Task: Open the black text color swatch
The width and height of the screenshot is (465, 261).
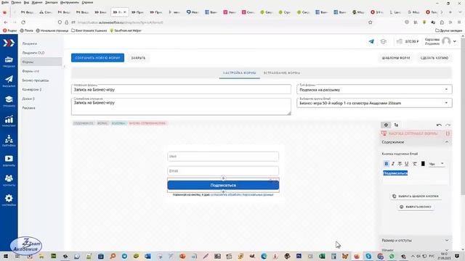Action: tap(423, 164)
